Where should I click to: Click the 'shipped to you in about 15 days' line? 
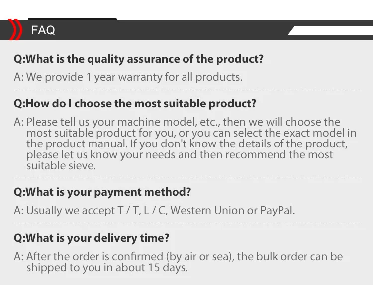107,268
